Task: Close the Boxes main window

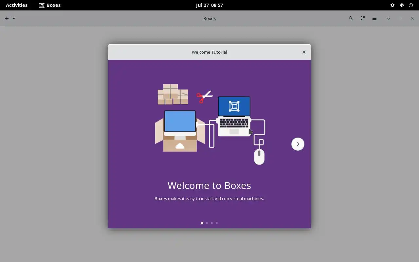Action: (412, 18)
